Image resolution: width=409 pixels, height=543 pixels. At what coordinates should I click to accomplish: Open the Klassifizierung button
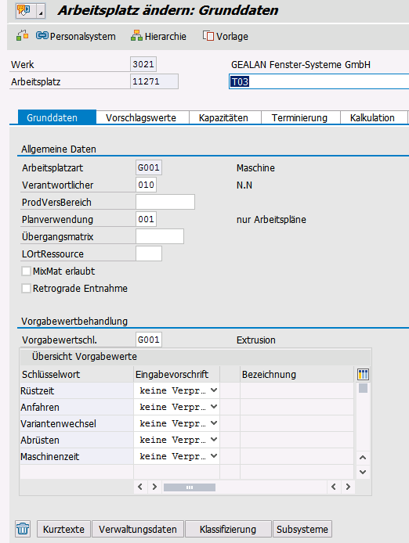228,529
